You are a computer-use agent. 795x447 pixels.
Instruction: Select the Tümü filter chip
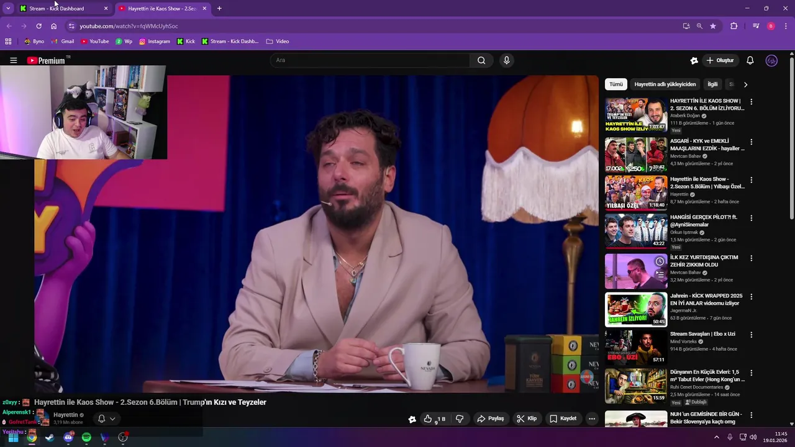pyautogui.click(x=616, y=84)
